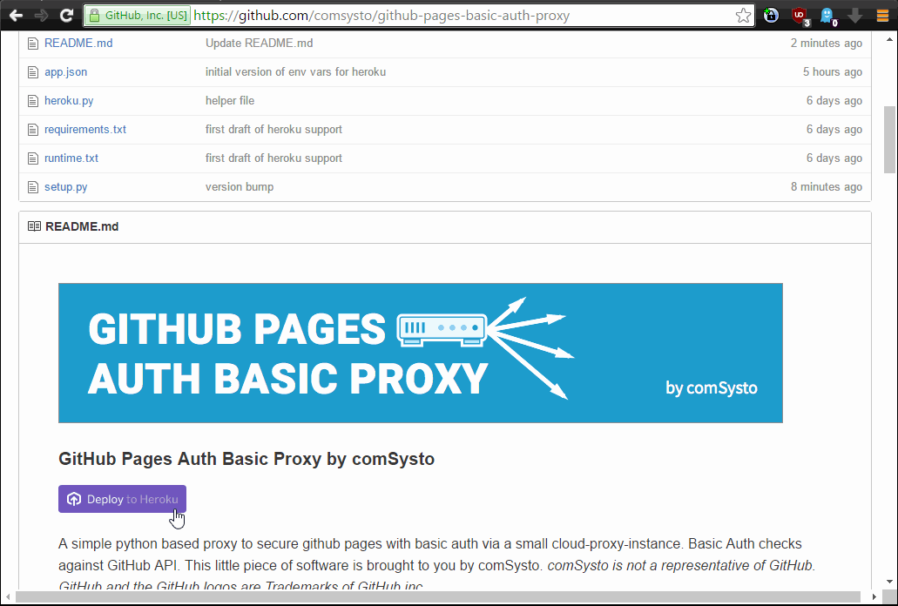This screenshot has height=606, width=898.
Task: Open the 'Update README.md' commit message
Action: click(259, 43)
